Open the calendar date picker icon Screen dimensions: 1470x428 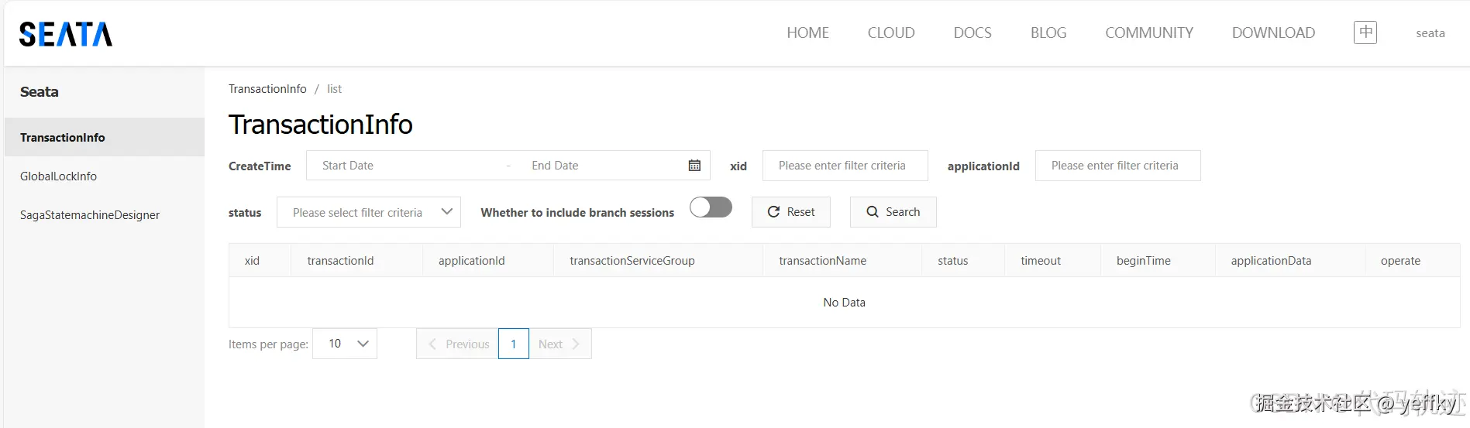pos(694,166)
